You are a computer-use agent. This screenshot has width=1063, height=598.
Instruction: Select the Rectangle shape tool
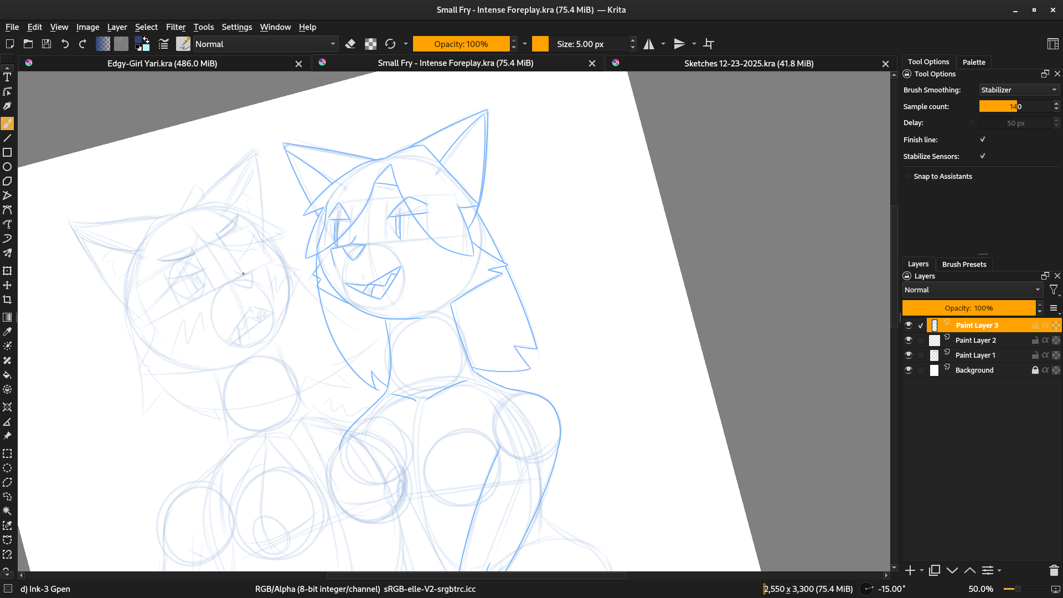point(7,152)
